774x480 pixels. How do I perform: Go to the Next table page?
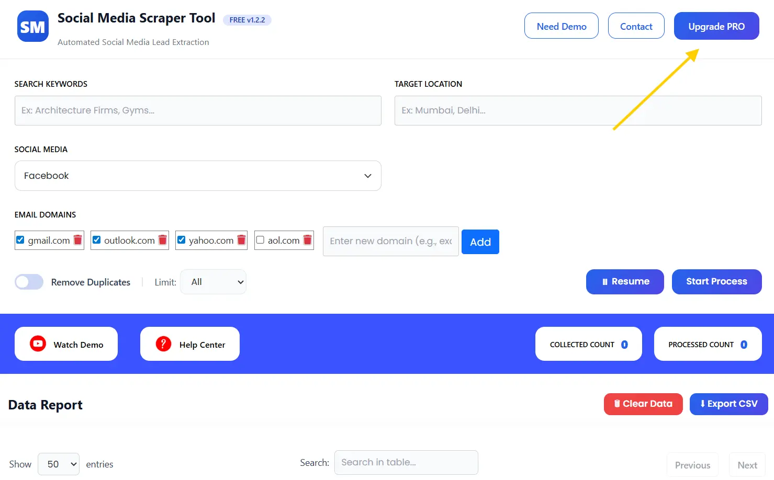pos(747,465)
